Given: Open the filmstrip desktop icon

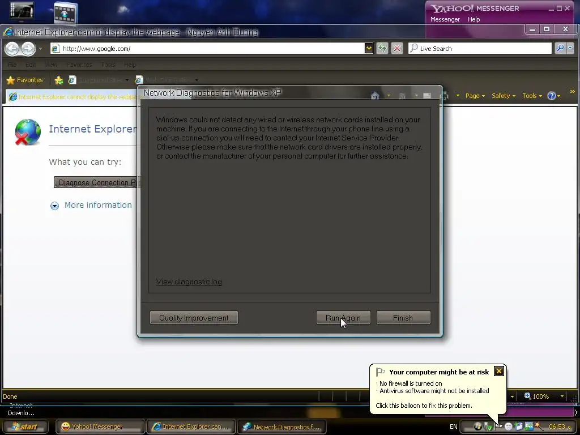Looking at the screenshot, I should pos(66,13).
